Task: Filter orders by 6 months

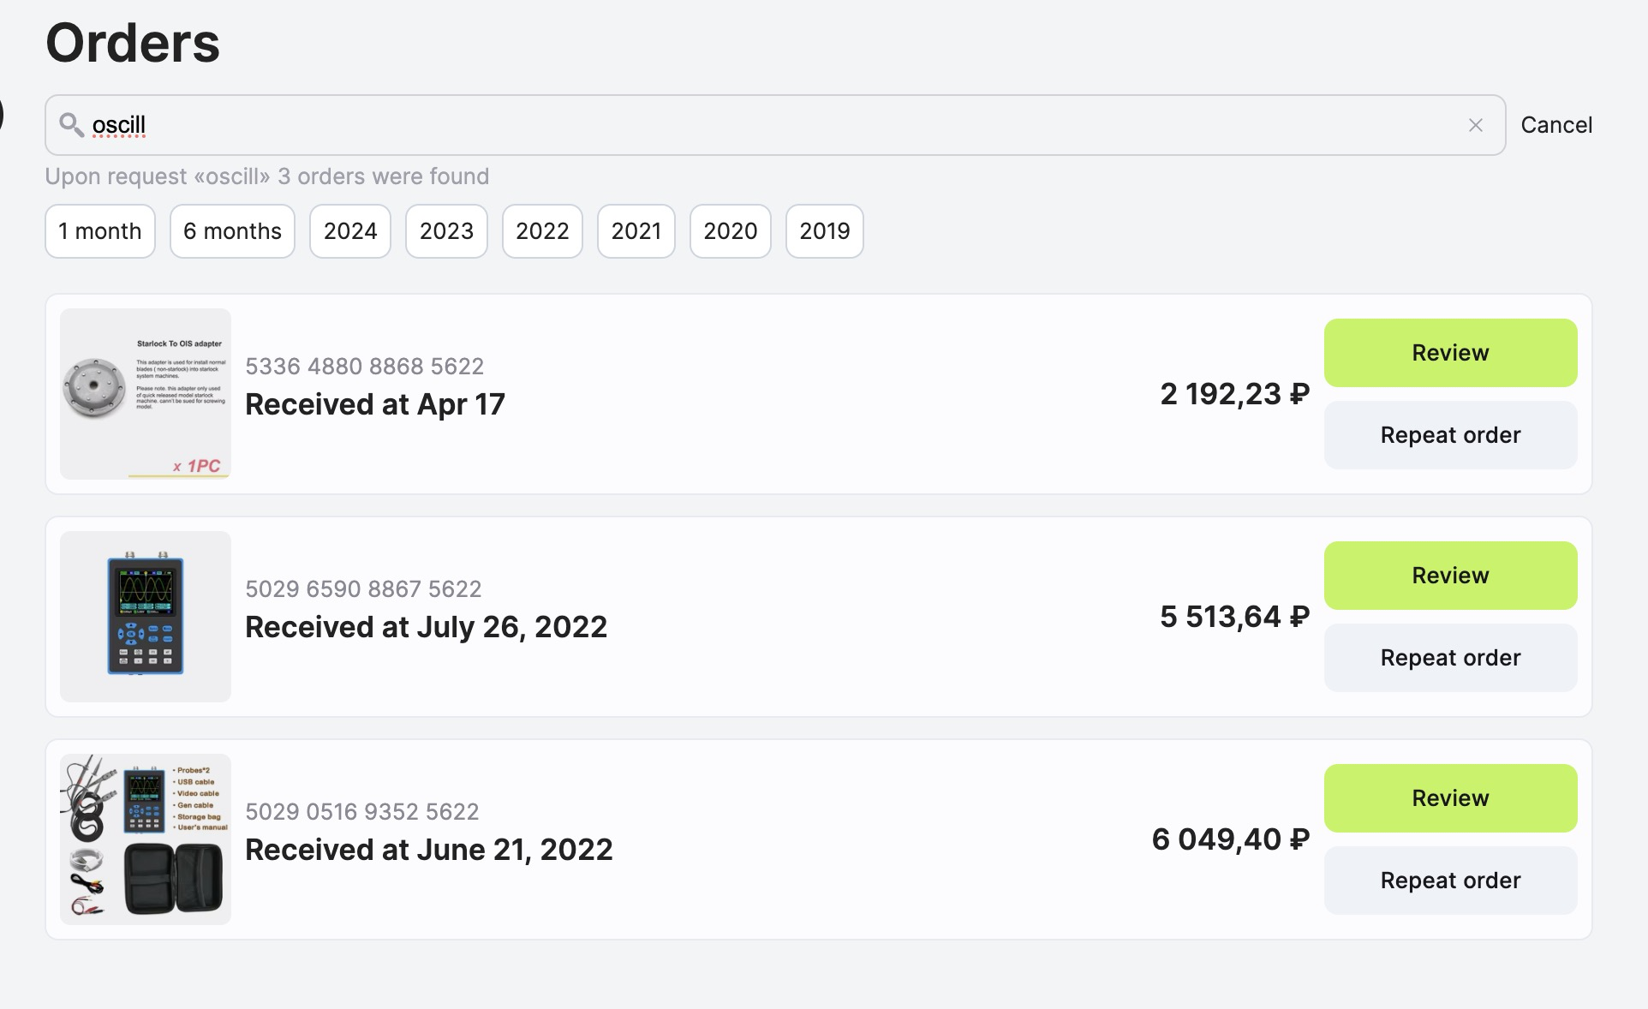Action: (232, 231)
